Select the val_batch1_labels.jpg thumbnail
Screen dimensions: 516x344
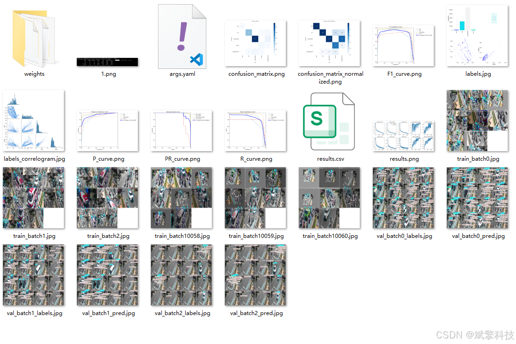coord(34,275)
